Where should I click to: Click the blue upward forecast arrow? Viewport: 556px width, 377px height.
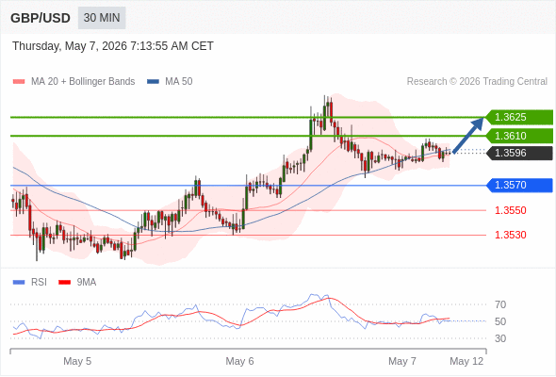(x=468, y=135)
